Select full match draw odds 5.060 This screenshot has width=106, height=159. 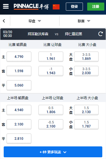click(19, 85)
